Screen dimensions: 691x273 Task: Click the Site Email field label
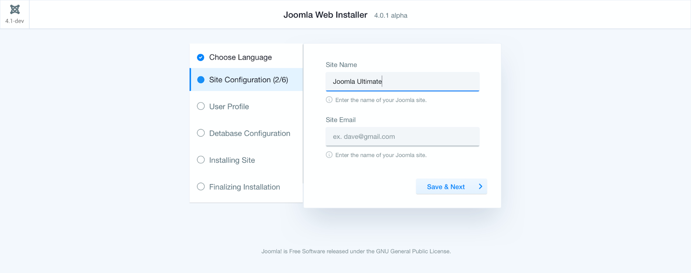coord(340,120)
